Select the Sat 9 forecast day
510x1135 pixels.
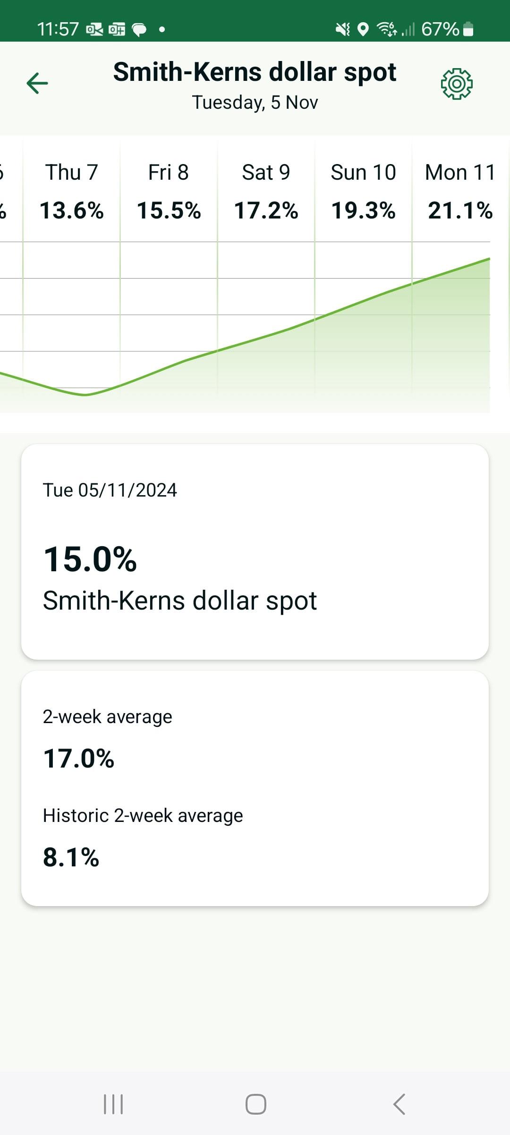click(x=266, y=191)
